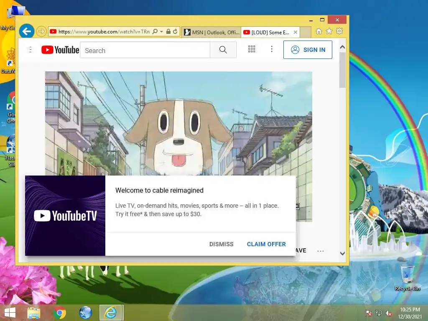The image size is (428, 321).
Task: Maximize the Internet Explorer window
Action: (x=322, y=20)
